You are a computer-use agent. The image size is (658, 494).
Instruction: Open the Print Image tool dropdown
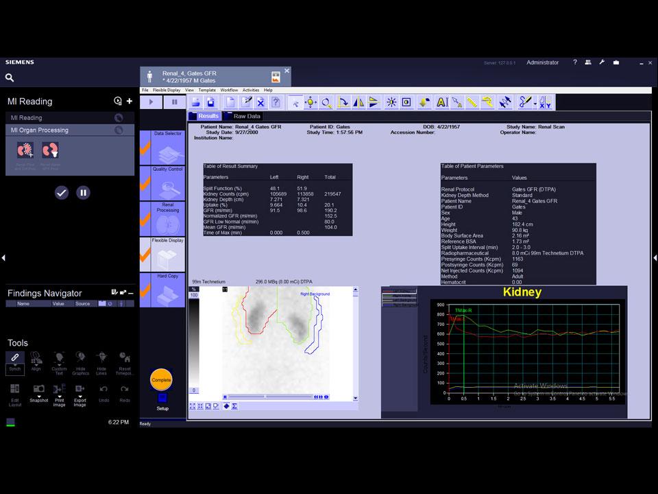click(59, 395)
